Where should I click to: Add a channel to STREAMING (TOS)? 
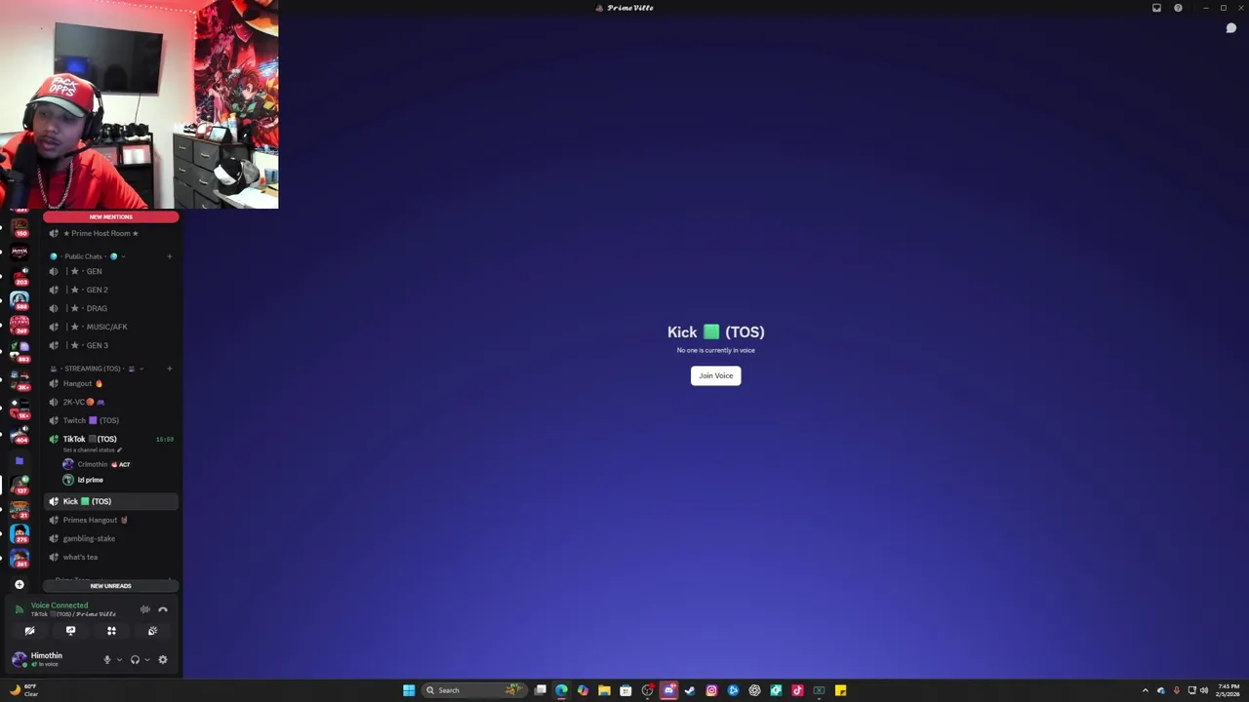(169, 369)
